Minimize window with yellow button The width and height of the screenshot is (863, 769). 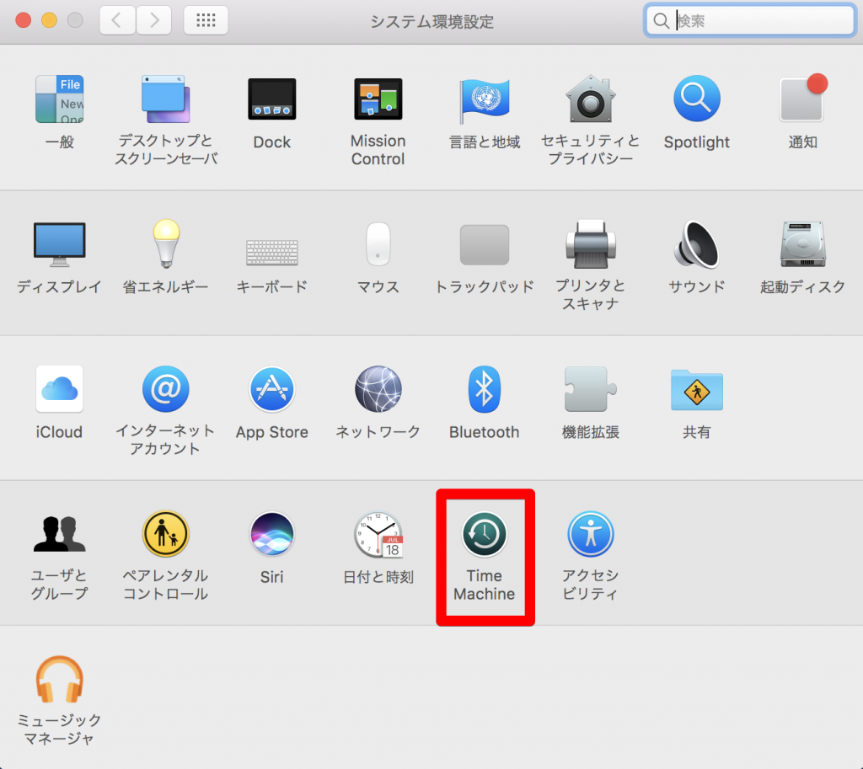pyautogui.click(x=49, y=20)
